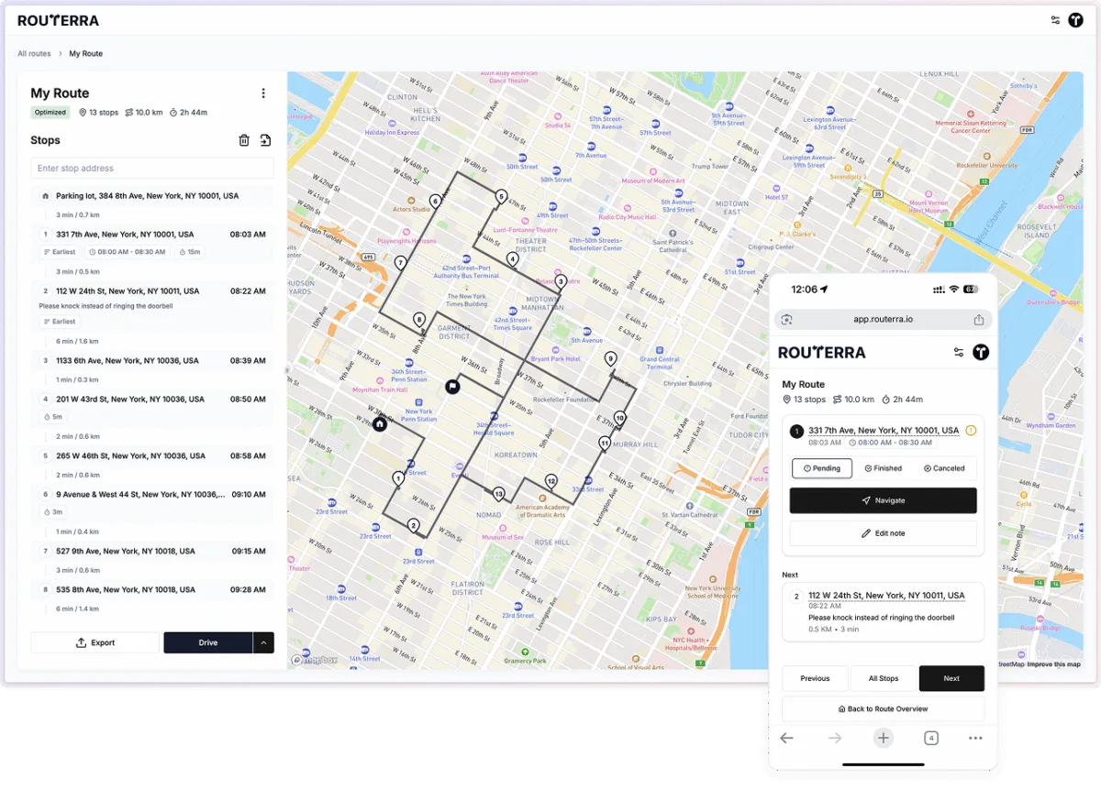Click the Export button
1101x789 pixels.
point(95,642)
